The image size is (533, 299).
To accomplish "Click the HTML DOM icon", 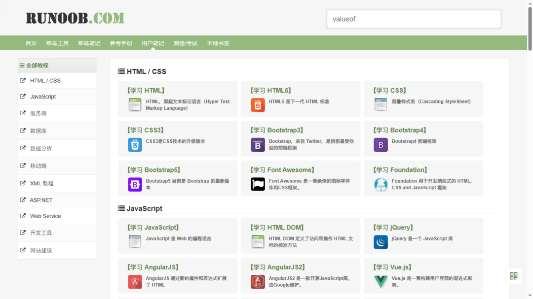I will coord(258,242).
